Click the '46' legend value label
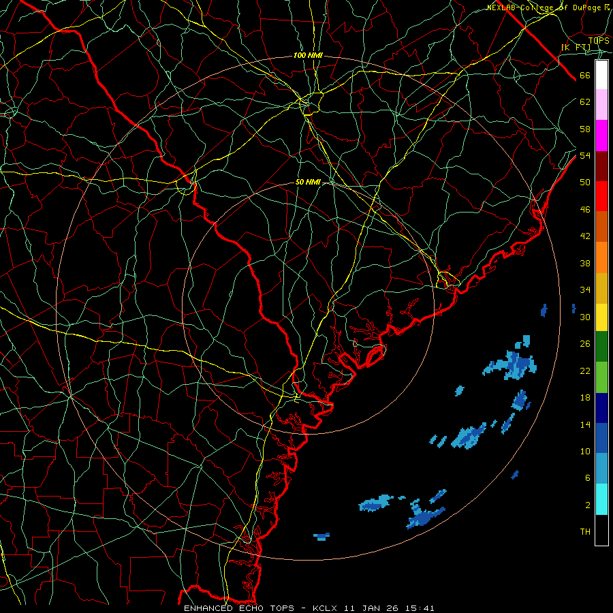 tap(585, 210)
